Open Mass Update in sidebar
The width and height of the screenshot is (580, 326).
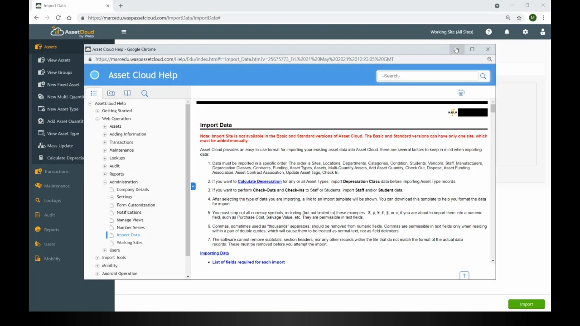pos(60,145)
